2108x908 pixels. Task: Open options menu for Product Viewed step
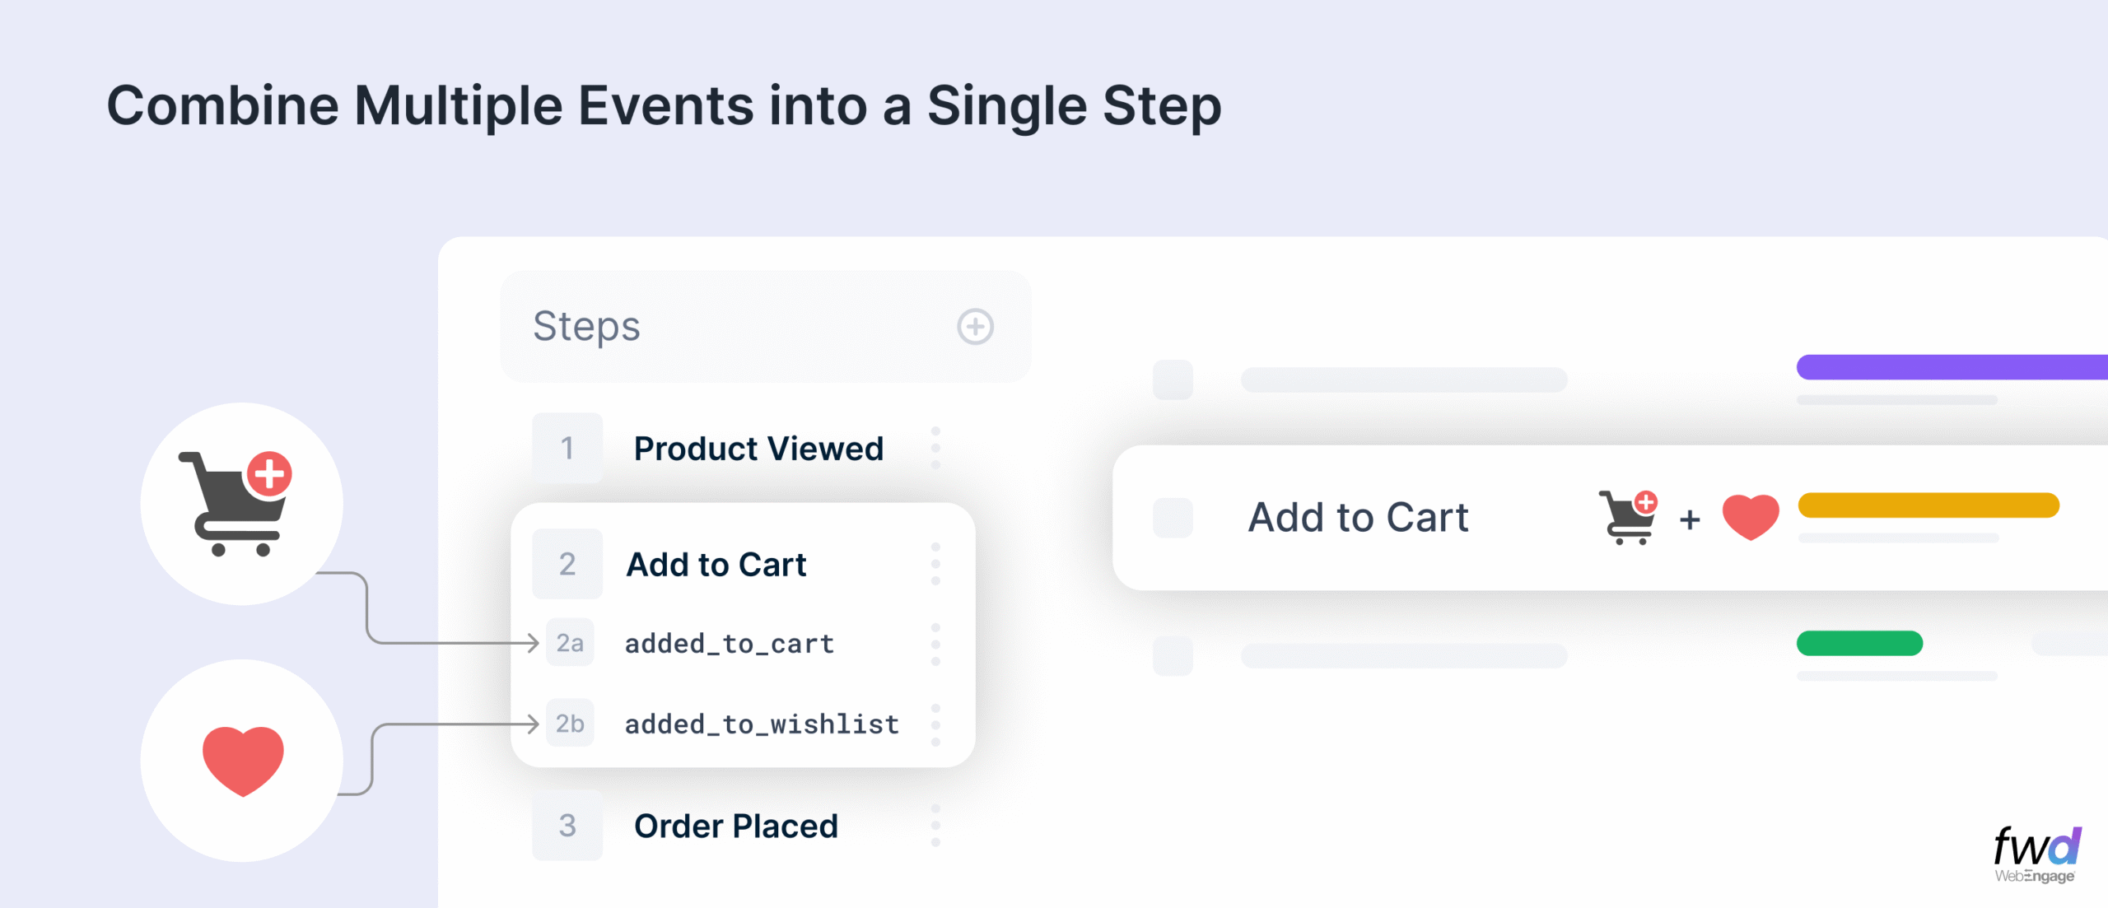pos(935,449)
